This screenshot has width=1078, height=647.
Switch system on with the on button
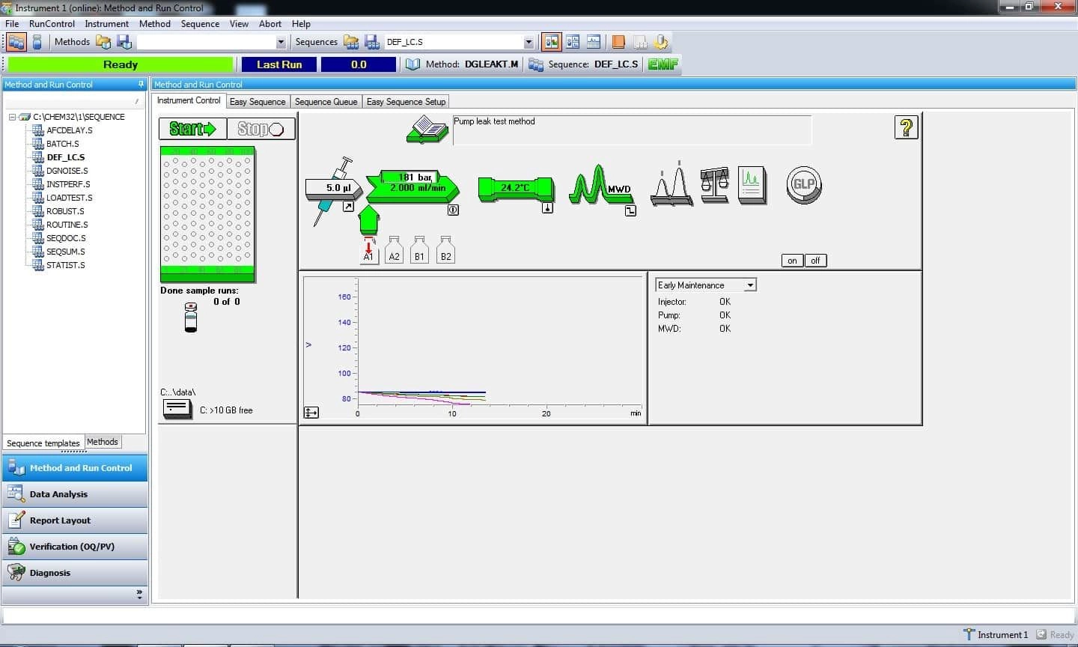(792, 261)
